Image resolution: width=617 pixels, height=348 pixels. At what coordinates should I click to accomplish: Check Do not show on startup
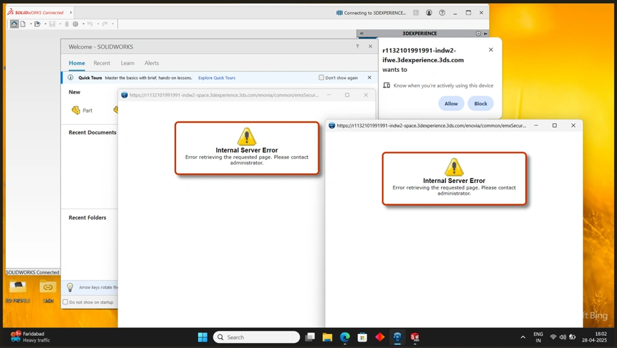66,302
